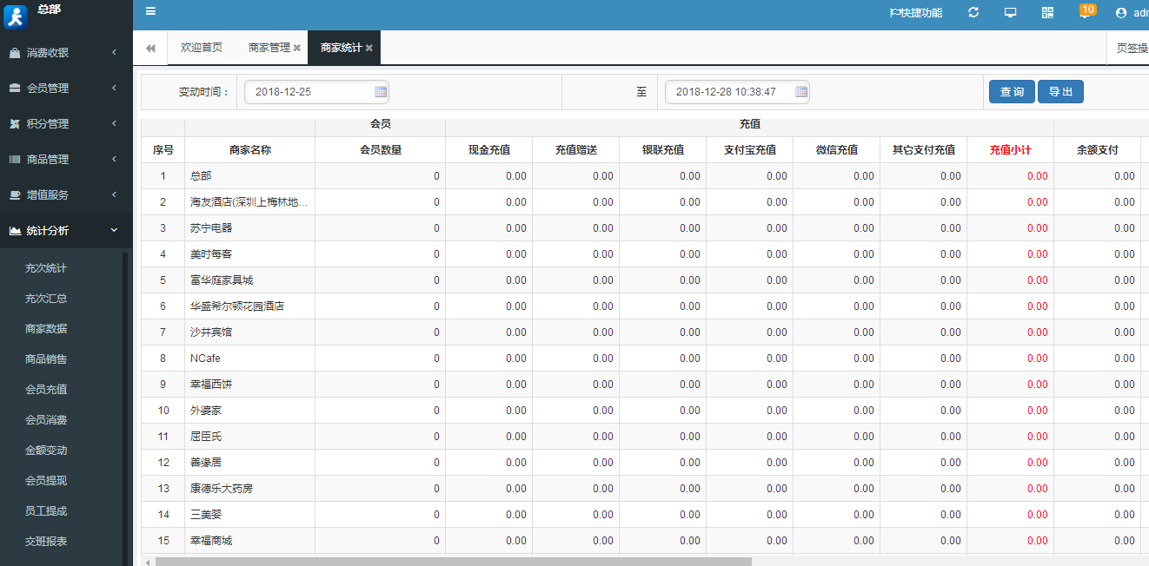Viewport: 1149px width, 566px height.
Task: Switch to the 欢迎首页 tab
Action: click(x=201, y=48)
